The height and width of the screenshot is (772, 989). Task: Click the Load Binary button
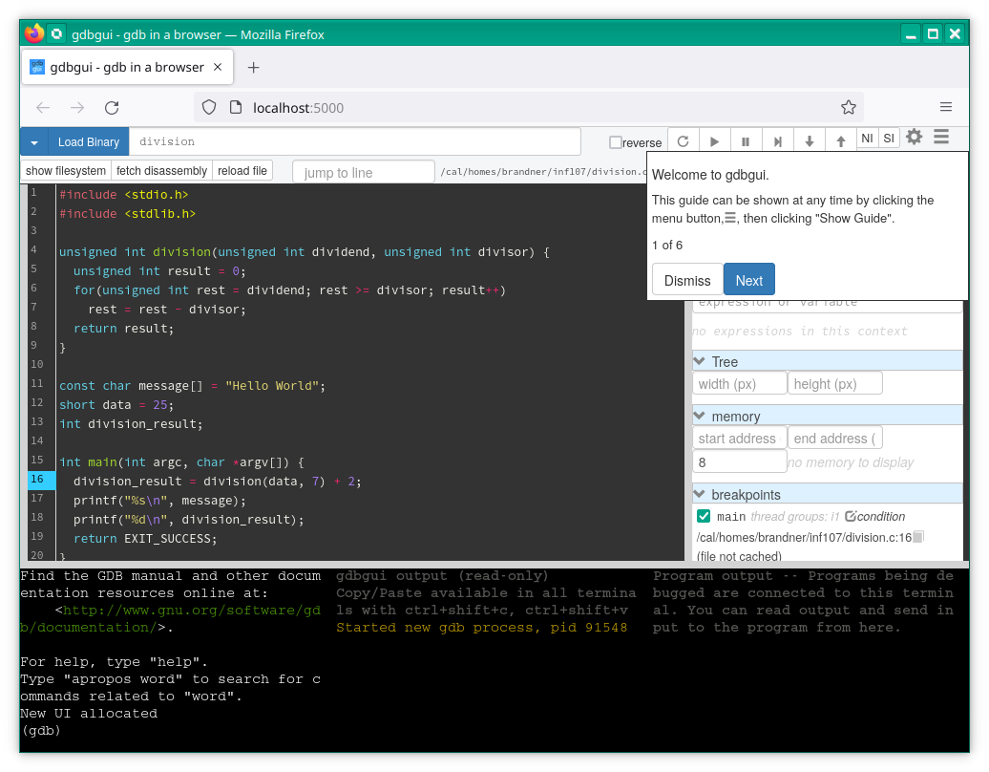pos(88,142)
